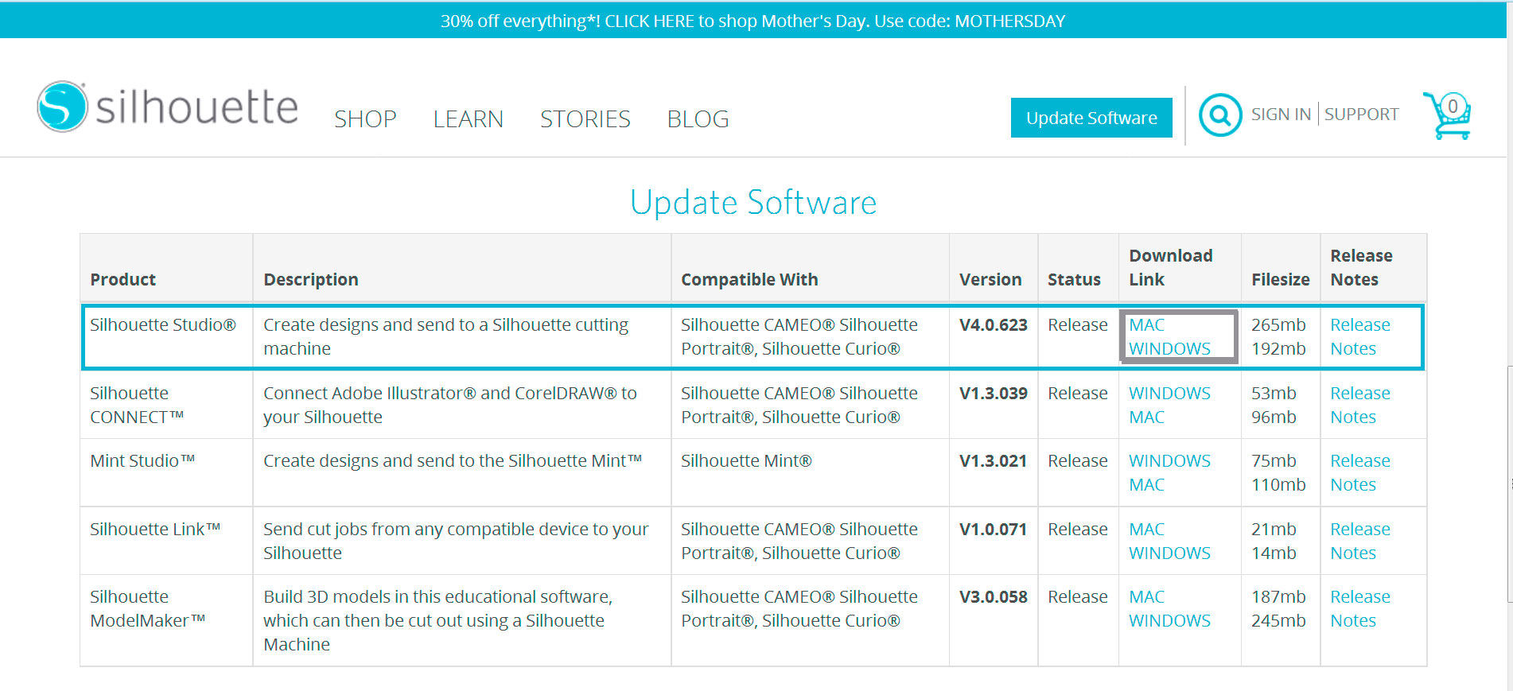The height and width of the screenshot is (691, 1513).
Task: Open Silhouette CONNECT Release Notes
Action: (1360, 406)
